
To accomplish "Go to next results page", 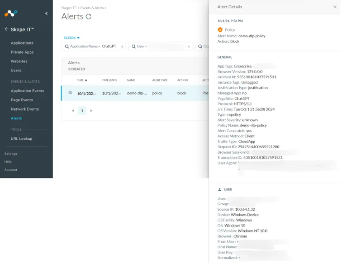I will 91,111.
